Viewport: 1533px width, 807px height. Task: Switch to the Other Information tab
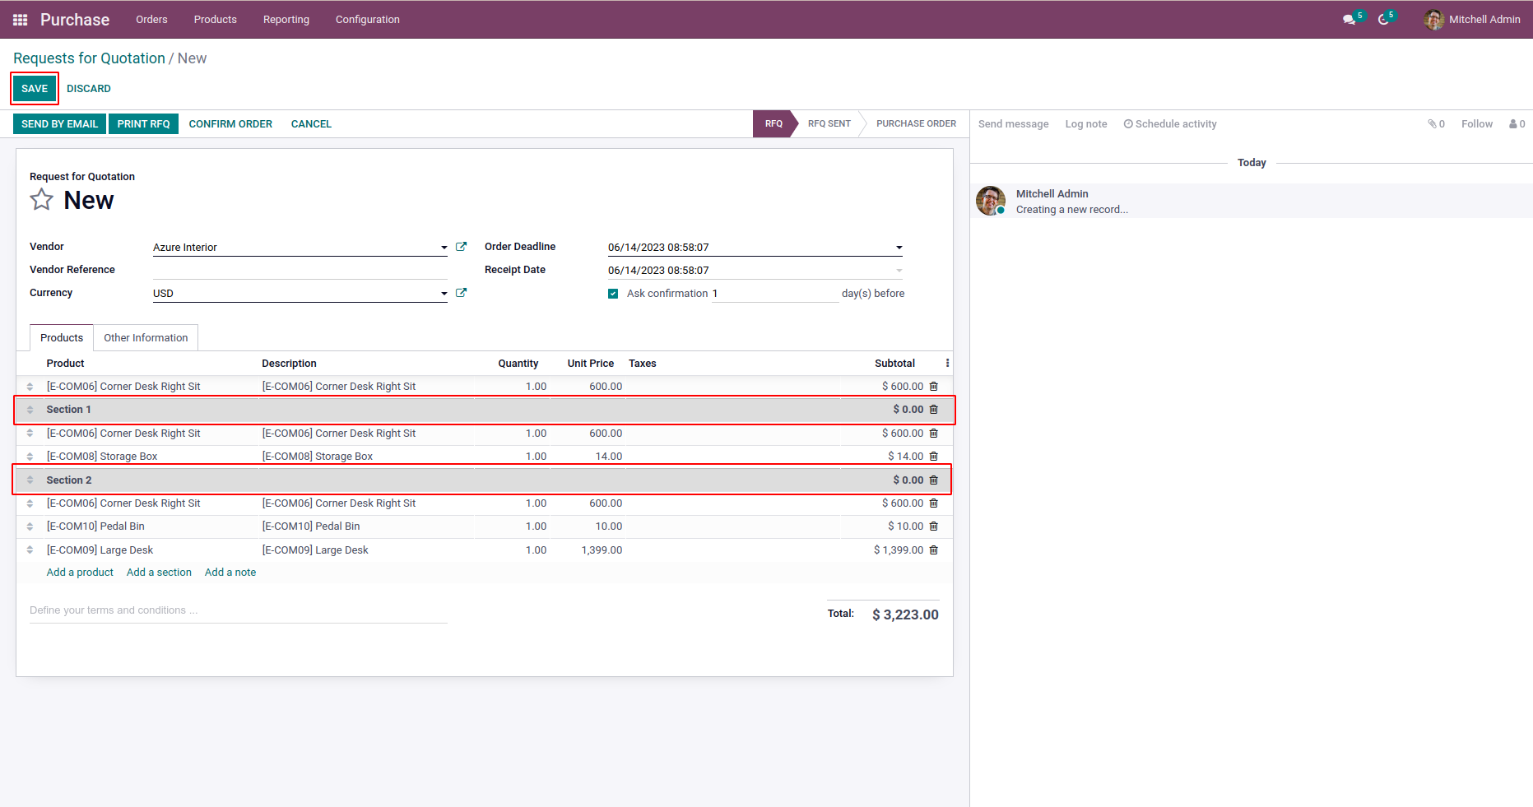(x=146, y=338)
